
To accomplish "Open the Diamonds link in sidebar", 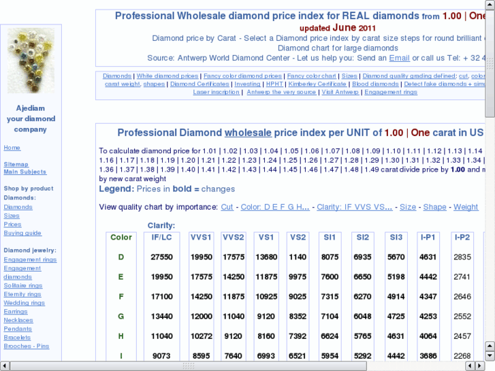I will click(18, 207).
